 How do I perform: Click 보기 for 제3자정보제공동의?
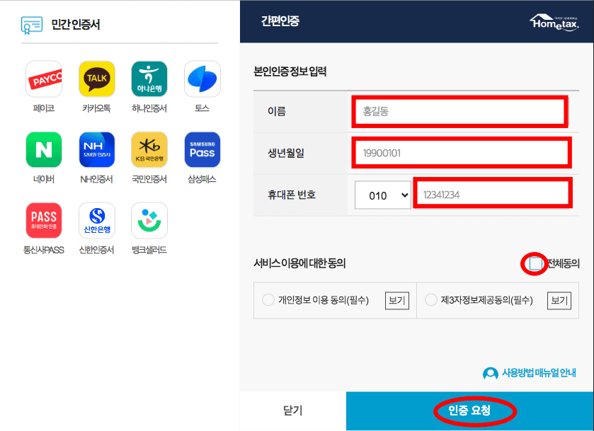tap(559, 301)
